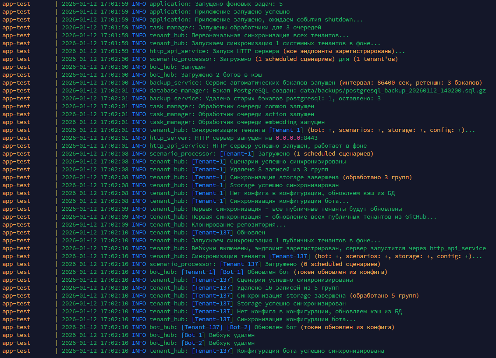Click the 'Обработчик очереди action запущен' message
Viewport: 496px width, 358px height.
256,114
